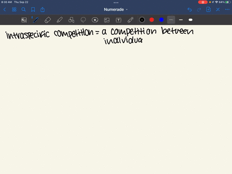The image size is (232, 174).
Task: Choose the black pen color
Action: (142, 20)
